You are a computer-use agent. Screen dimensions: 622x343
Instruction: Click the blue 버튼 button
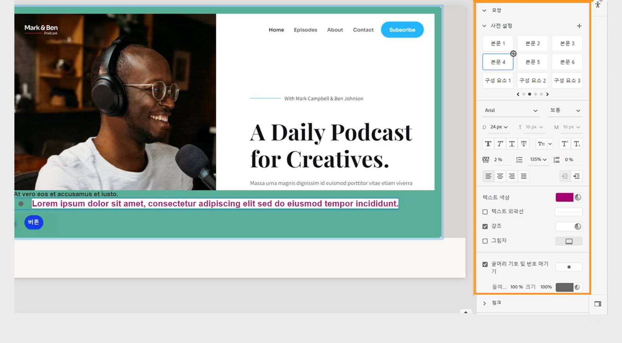coord(34,222)
